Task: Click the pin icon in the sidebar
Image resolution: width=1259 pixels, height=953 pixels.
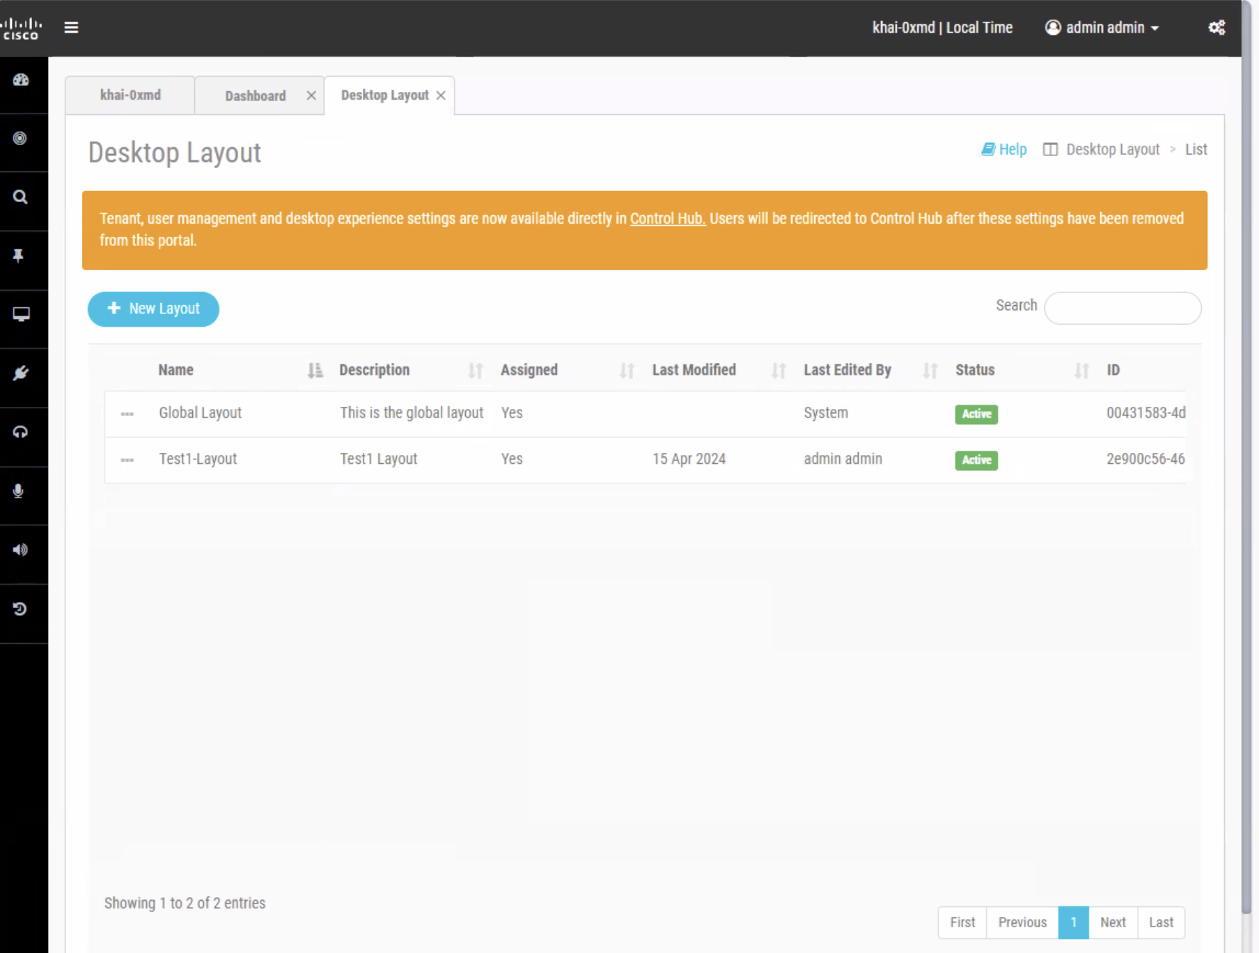Action: [x=19, y=255]
